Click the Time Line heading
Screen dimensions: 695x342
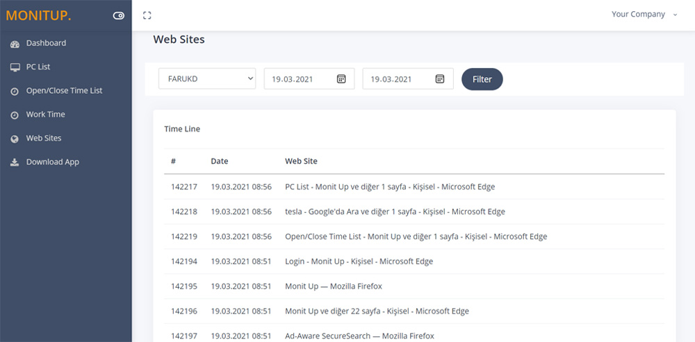(x=182, y=129)
